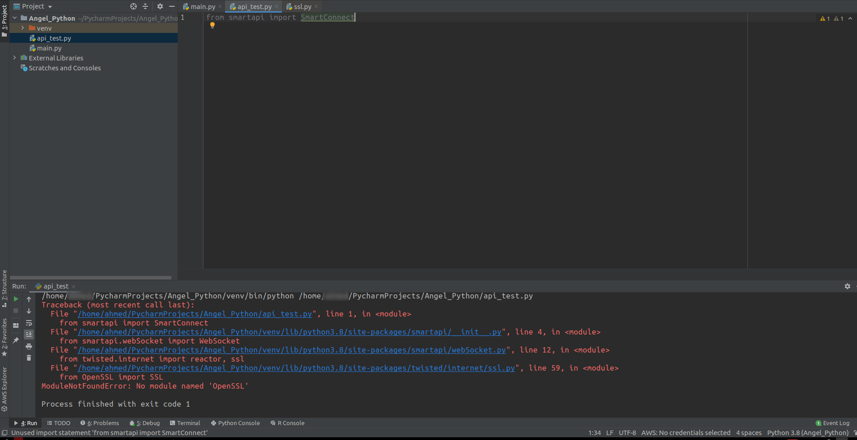Toggle soft-wrap in Run console
The height and width of the screenshot is (440, 857).
point(29,323)
